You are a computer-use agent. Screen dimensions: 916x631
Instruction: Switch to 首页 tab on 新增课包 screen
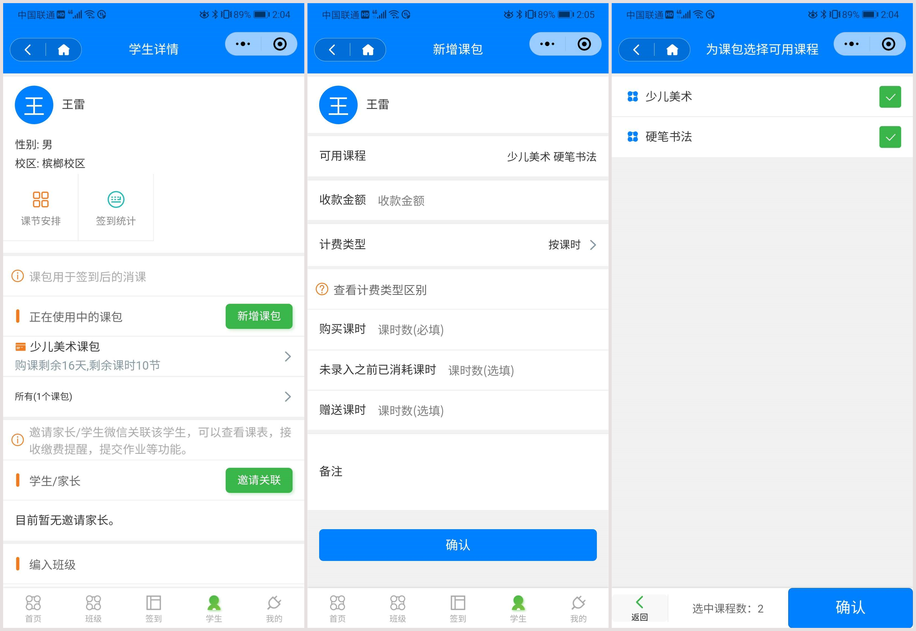coord(338,609)
